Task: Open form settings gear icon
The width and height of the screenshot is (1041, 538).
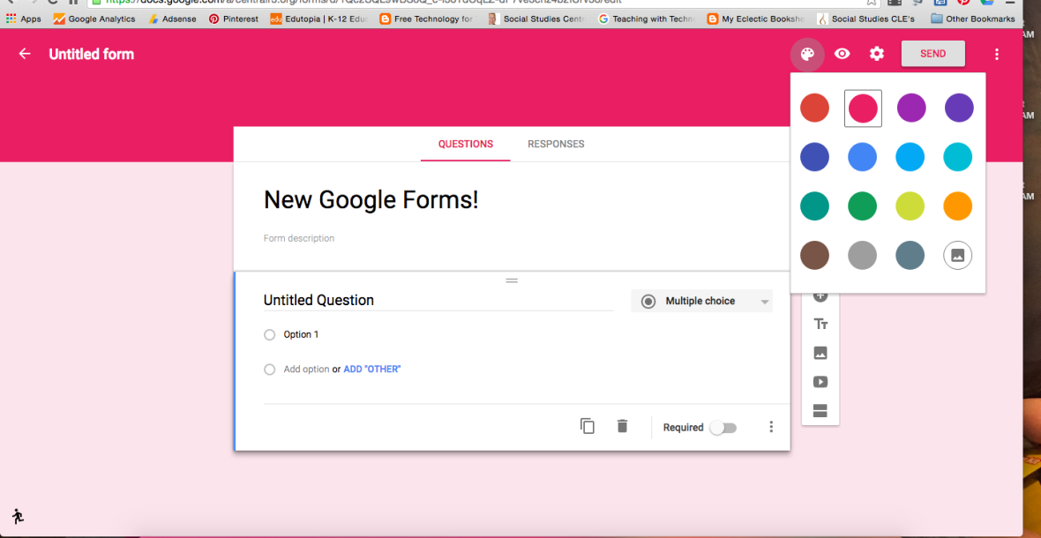Action: point(877,54)
